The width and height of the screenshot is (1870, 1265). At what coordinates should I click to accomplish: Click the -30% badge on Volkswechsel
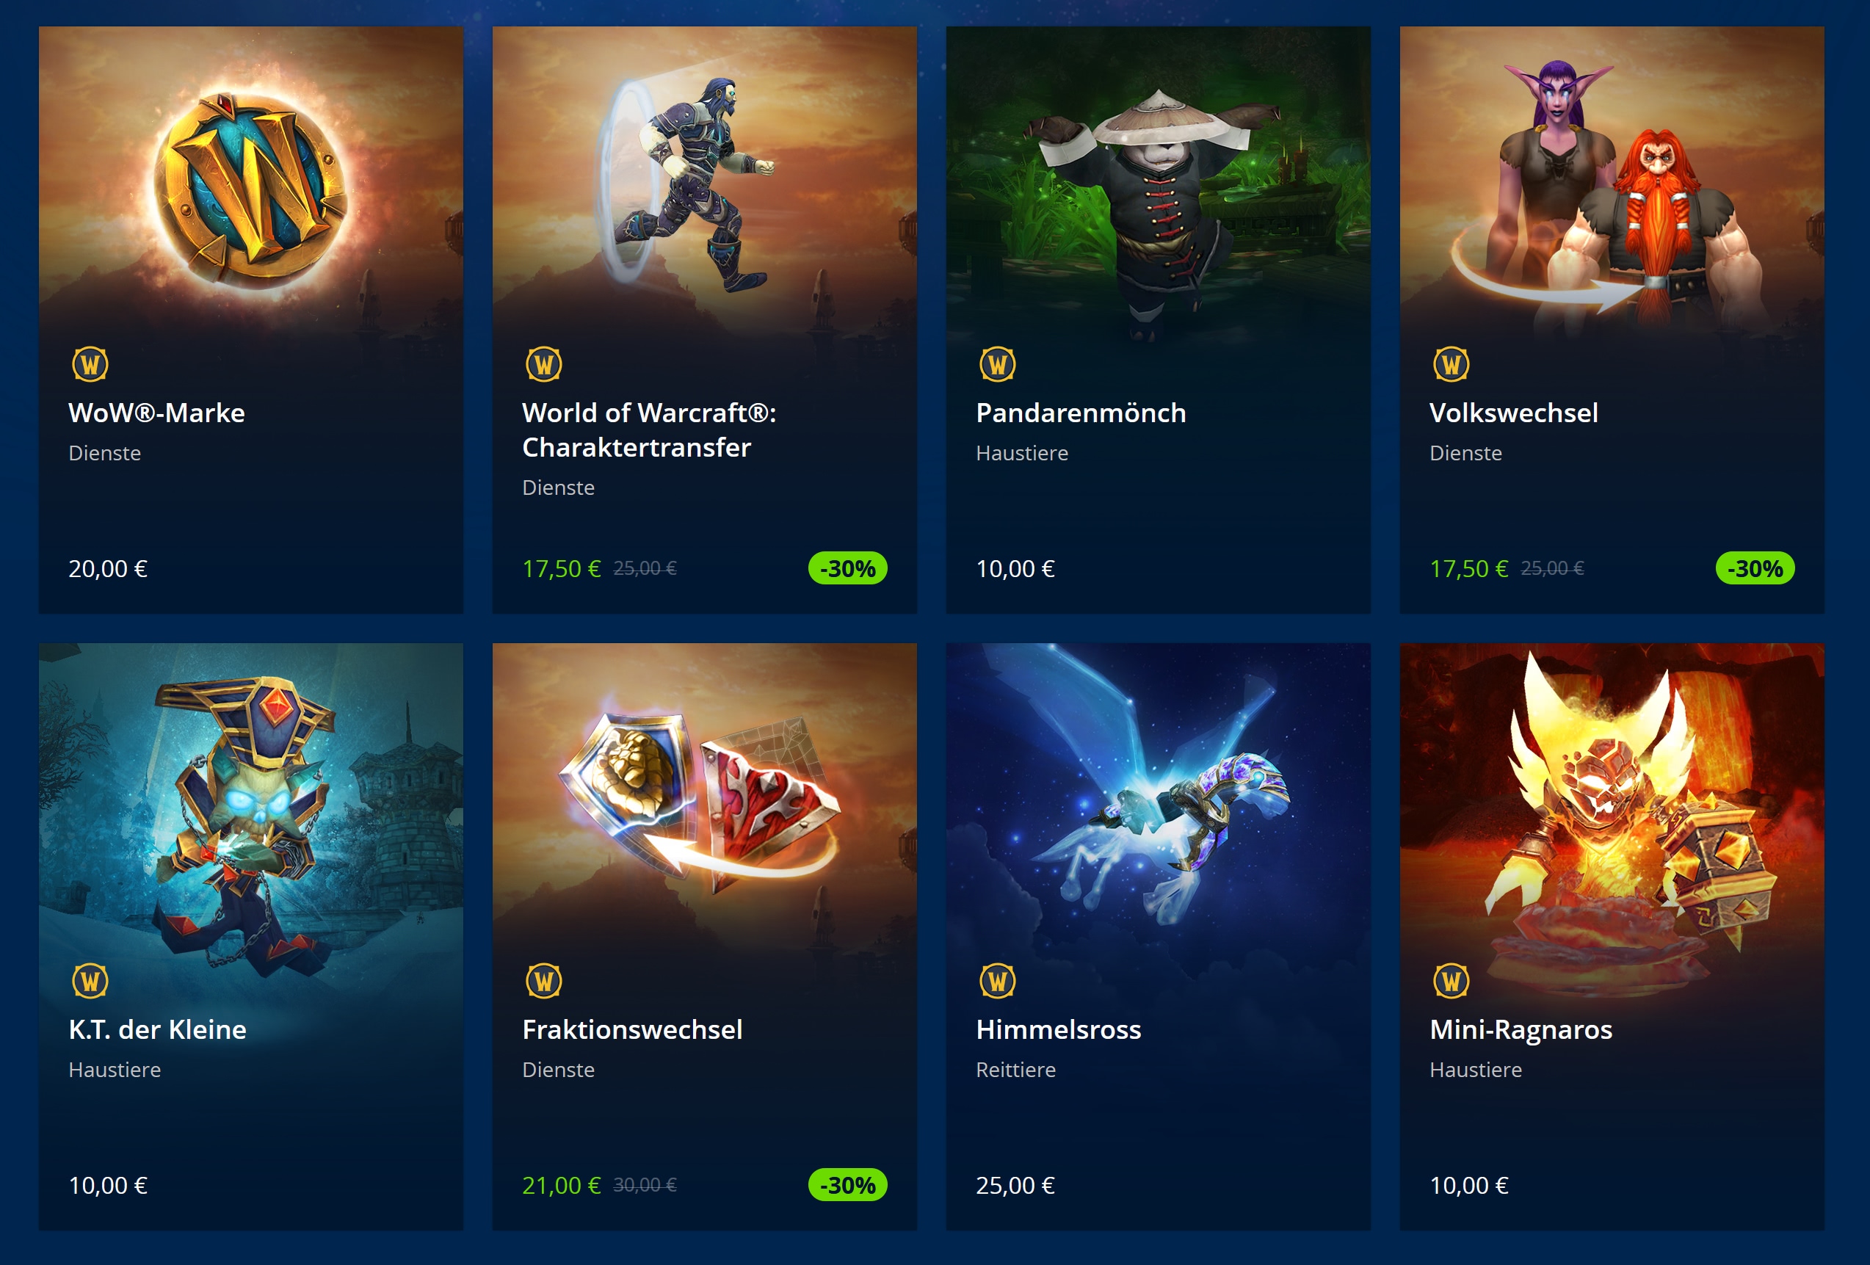pyautogui.click(x=1755, y=568)
